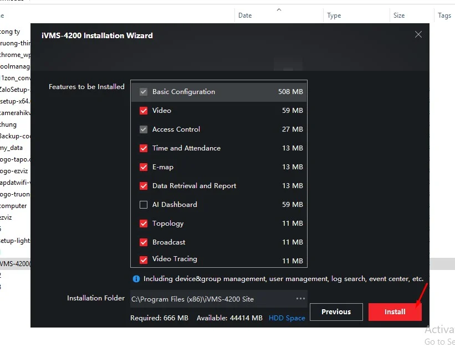
Task: Toggle the Video feature checkbox
Action: point(144,111)
